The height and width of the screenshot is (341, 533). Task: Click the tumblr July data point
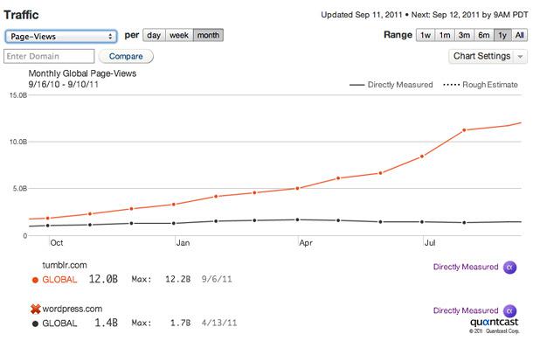click(x=422, y=157)
